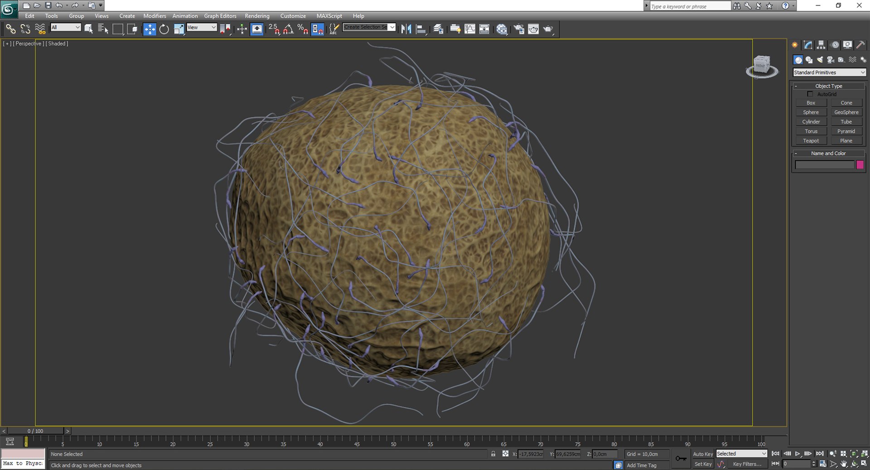Activate the Select and Rotate tool
870x470 pixels.
tap(164, 29)
